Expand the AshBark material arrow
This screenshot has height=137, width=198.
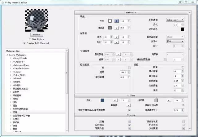tap(11, 78)
